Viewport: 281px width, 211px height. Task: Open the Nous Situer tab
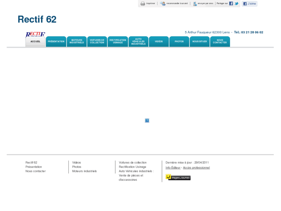pos(200,42)
